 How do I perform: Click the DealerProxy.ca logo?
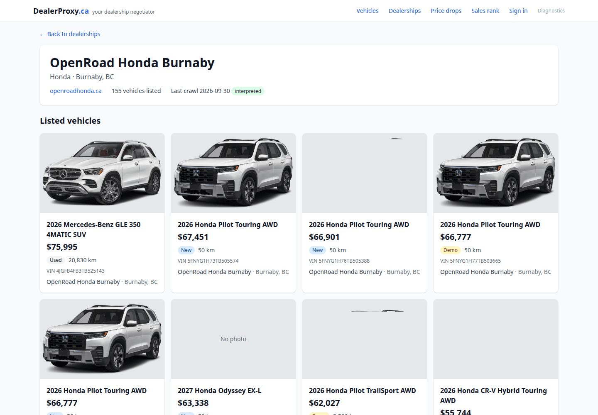(x=61, y=11)
